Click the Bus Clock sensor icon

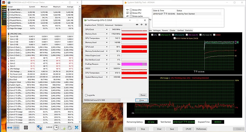[x=9, y=79]
